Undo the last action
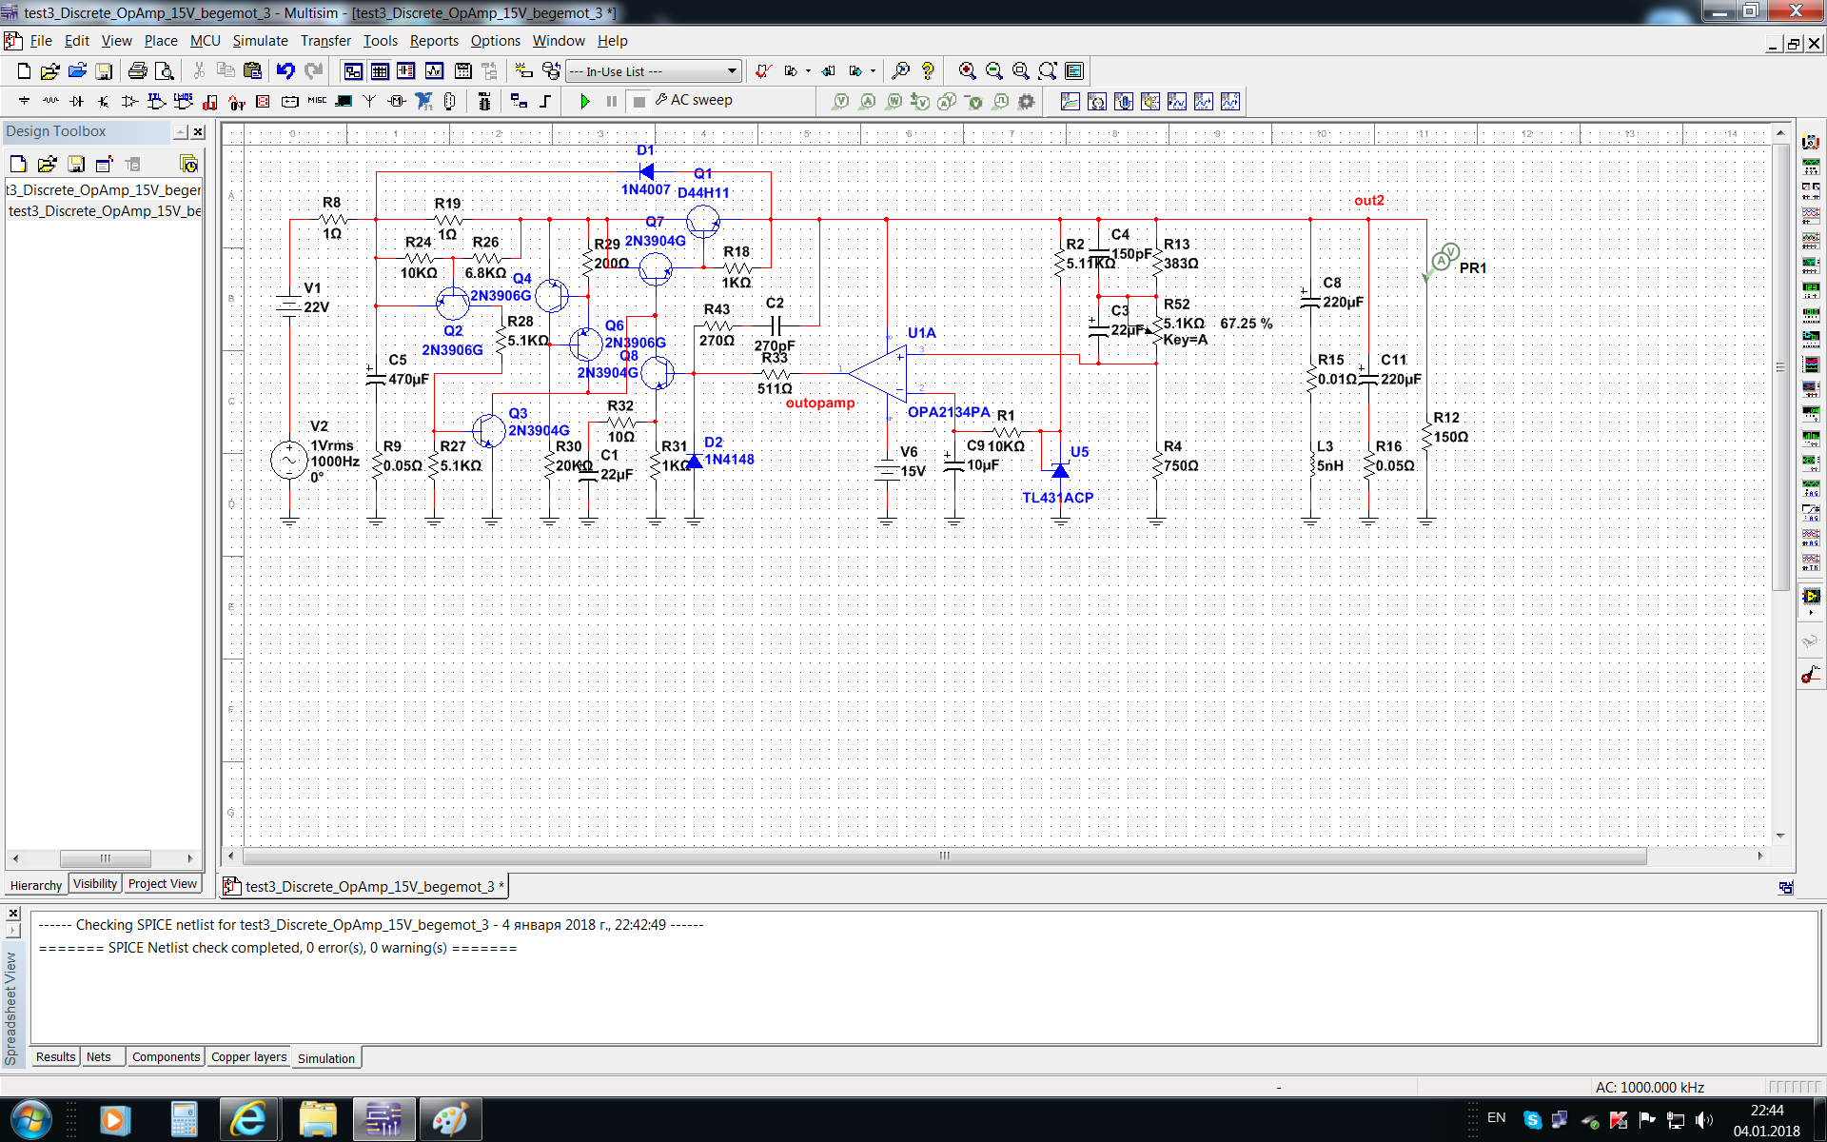Viewport: 1827px width, 1142px height. (285, 71)
